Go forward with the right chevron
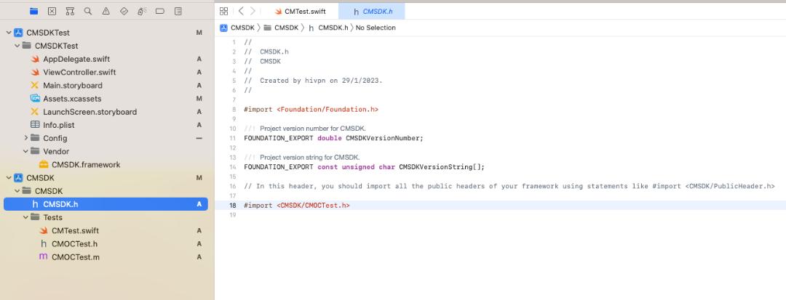The image size is (786, 300). (253, 11)
